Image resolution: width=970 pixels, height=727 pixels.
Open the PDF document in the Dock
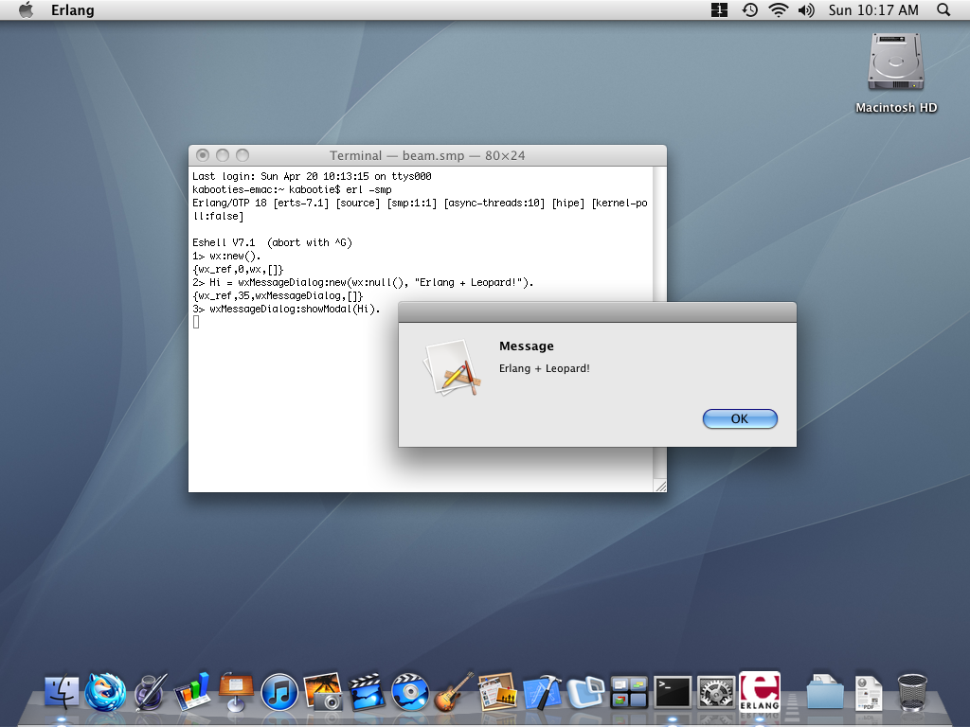tap(869, 692)
